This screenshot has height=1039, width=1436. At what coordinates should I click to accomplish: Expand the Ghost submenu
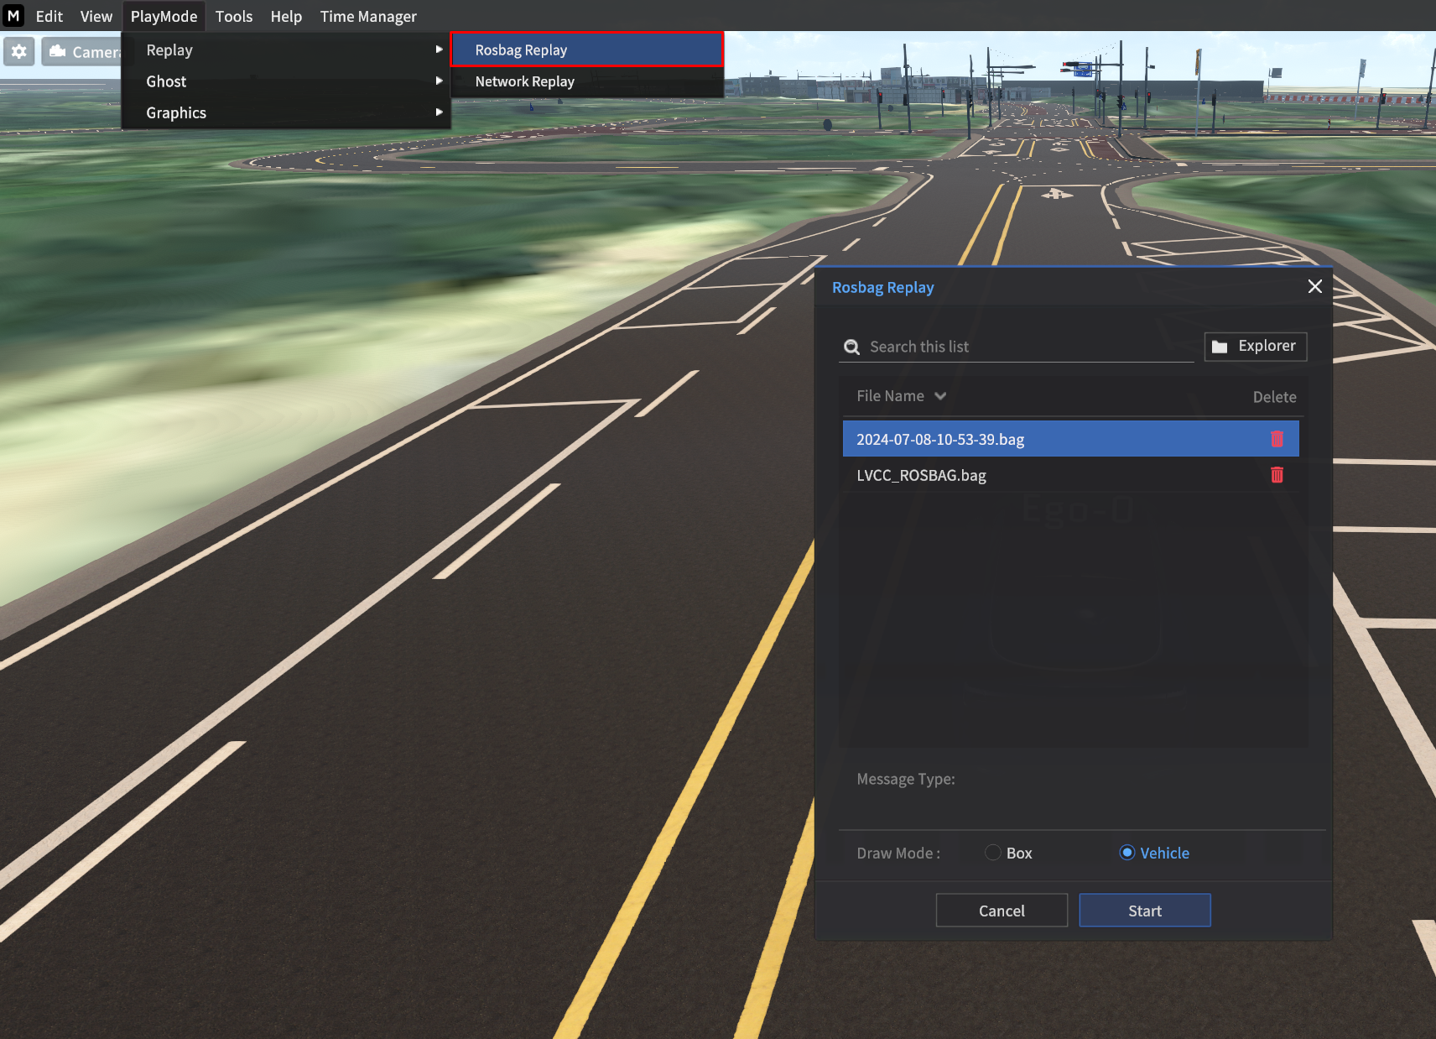point(285,81)
